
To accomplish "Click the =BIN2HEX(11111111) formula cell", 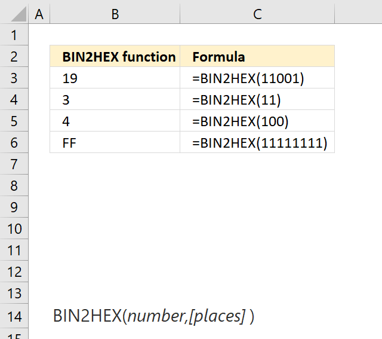I will (x=257, y=142).
